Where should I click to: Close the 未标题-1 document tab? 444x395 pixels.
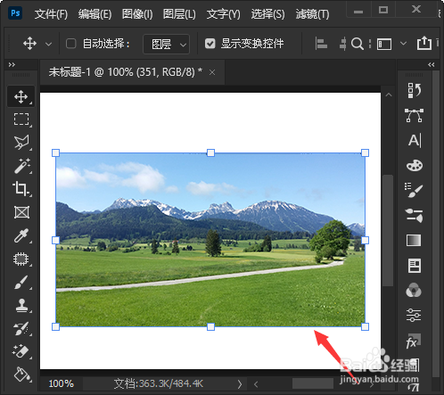pyautogui.click(x=212, y=72)
